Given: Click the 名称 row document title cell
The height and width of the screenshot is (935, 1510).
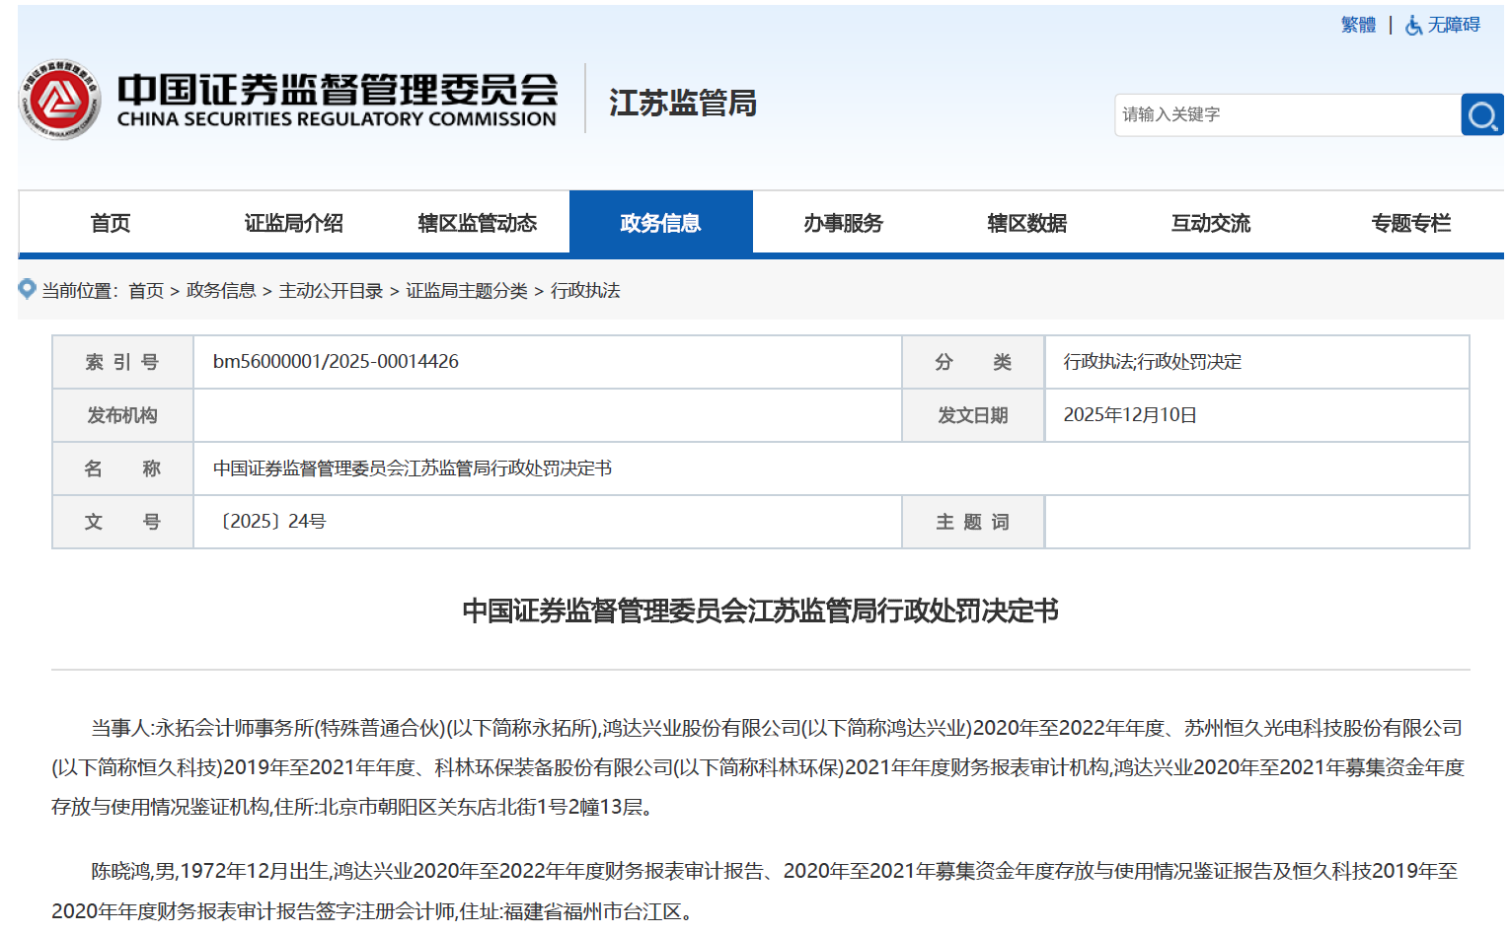Looking at the screenshot, I should click(x=831, y=468).
